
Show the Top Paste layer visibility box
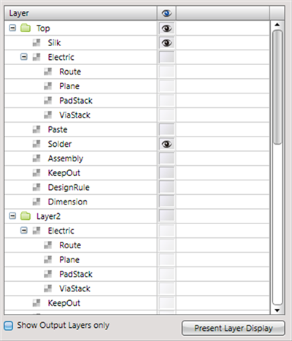[166, 129]
